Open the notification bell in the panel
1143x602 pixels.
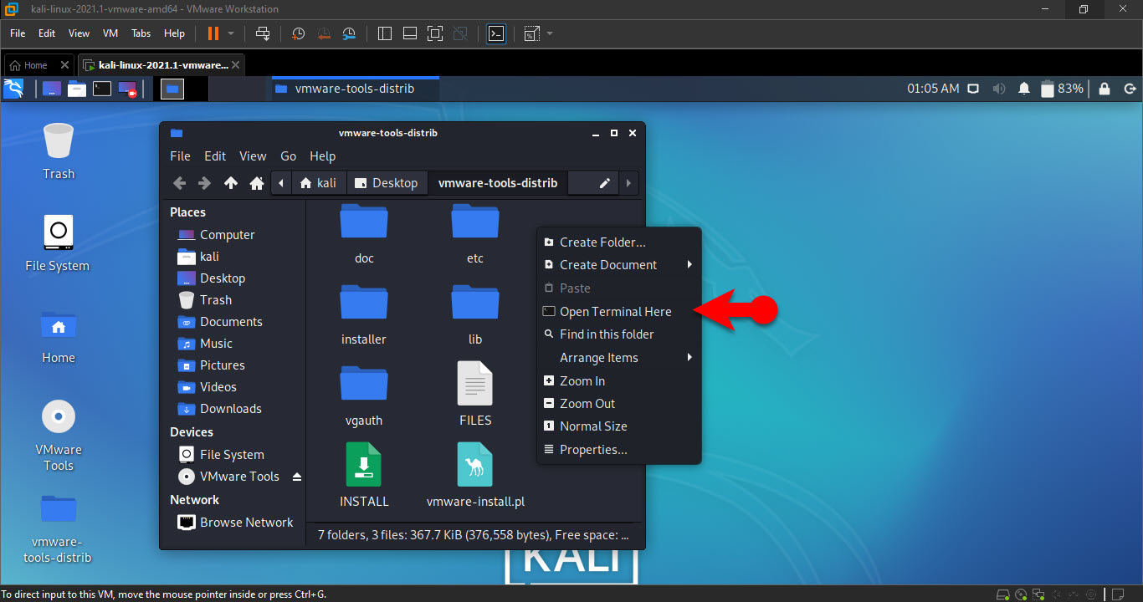(1024, 89)
